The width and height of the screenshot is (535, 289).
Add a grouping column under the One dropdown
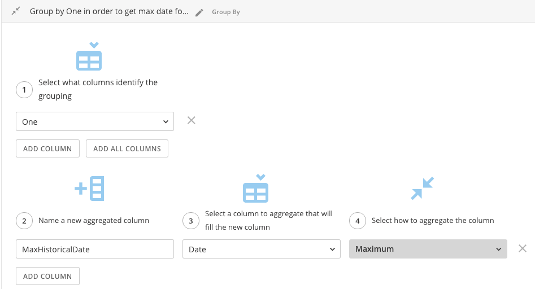pyautogui.click(x=48, y=148)
